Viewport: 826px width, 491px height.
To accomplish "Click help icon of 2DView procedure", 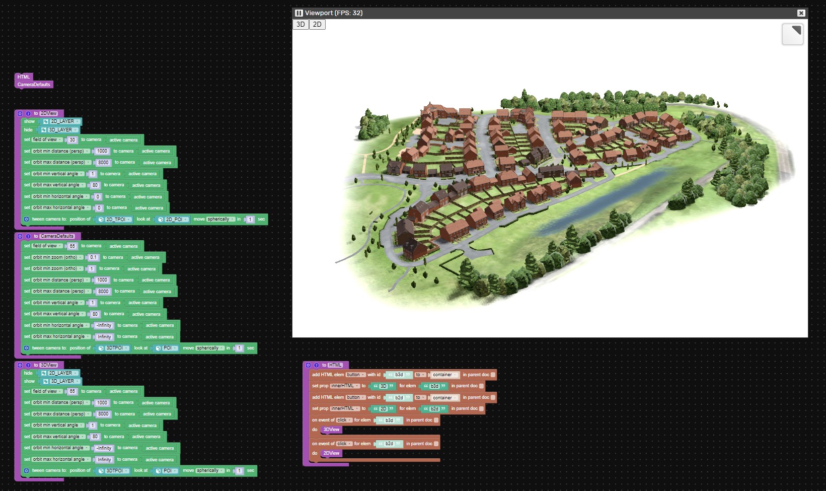I will click(x=28, y=114).
